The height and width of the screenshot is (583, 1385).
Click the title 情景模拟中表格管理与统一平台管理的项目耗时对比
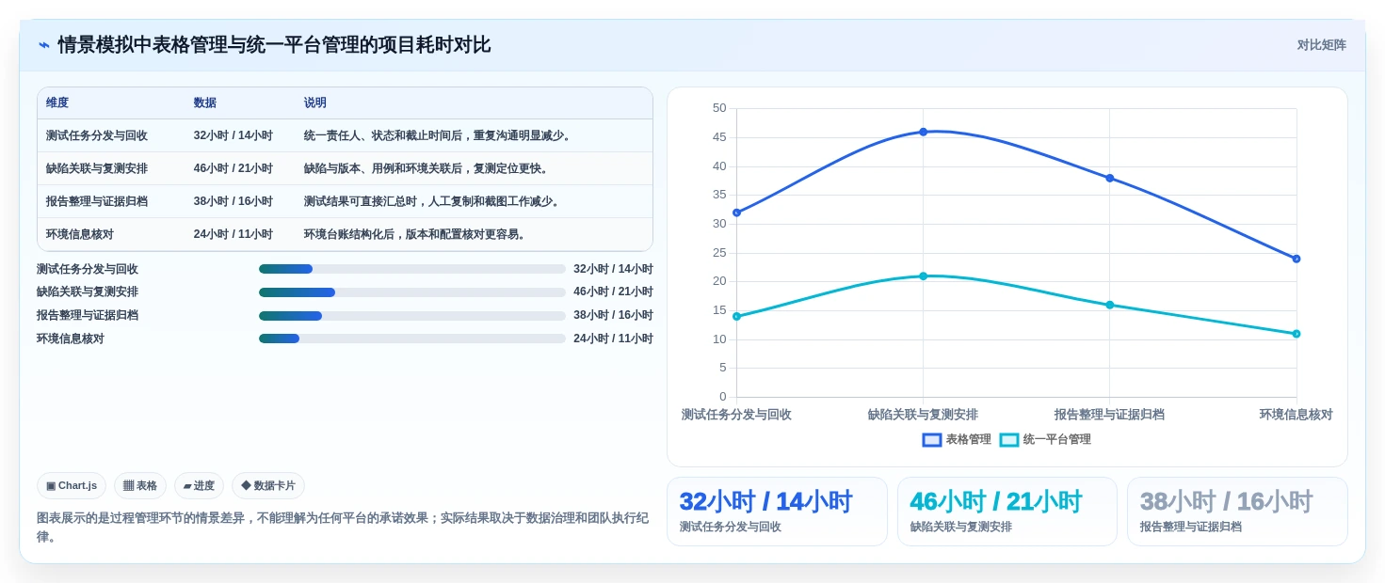tap(274, 45)
